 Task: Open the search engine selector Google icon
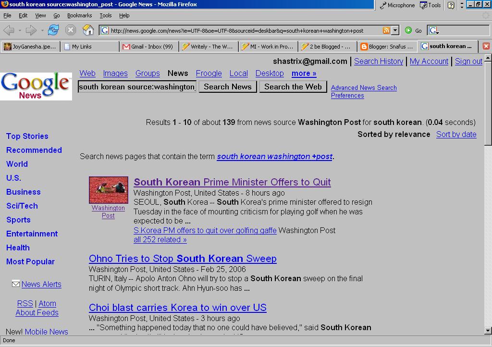[x=434, y=30]
